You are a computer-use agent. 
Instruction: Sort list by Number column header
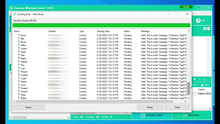(x=62, y=31)
